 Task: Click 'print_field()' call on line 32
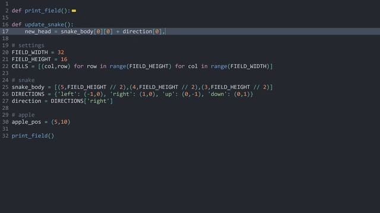click(x=33, y=135)
